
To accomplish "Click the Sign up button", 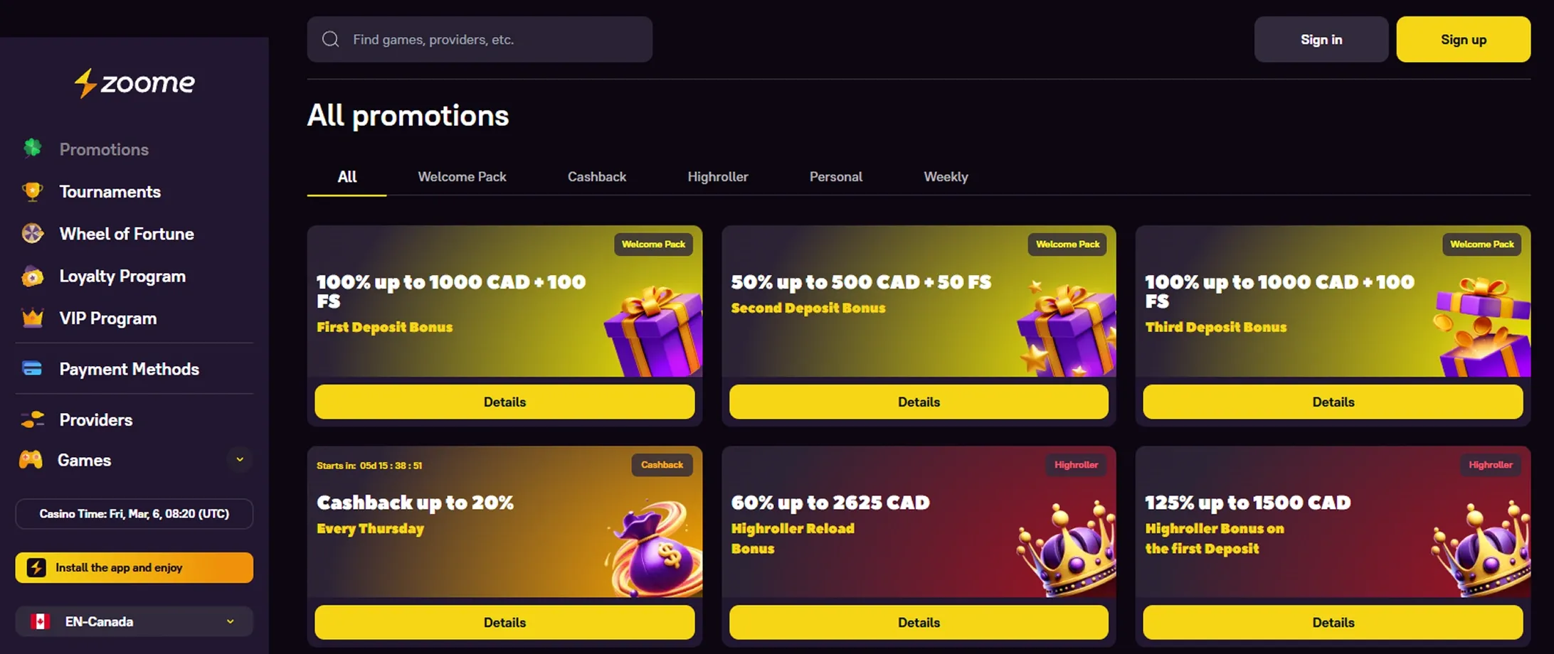I will click(1463, 39).
